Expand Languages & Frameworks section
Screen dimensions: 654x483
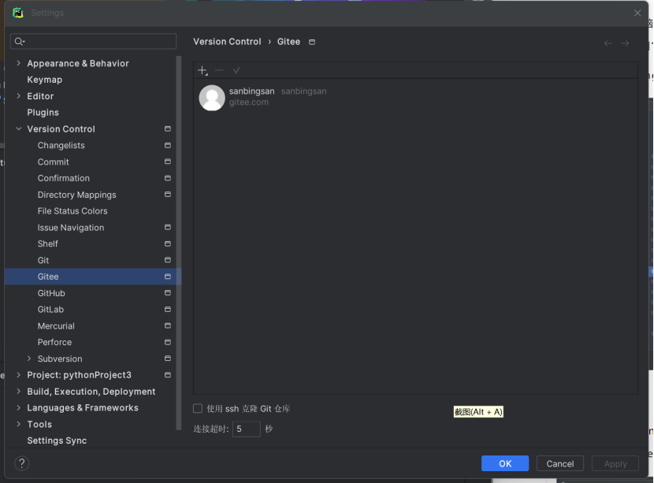[18, 407]
